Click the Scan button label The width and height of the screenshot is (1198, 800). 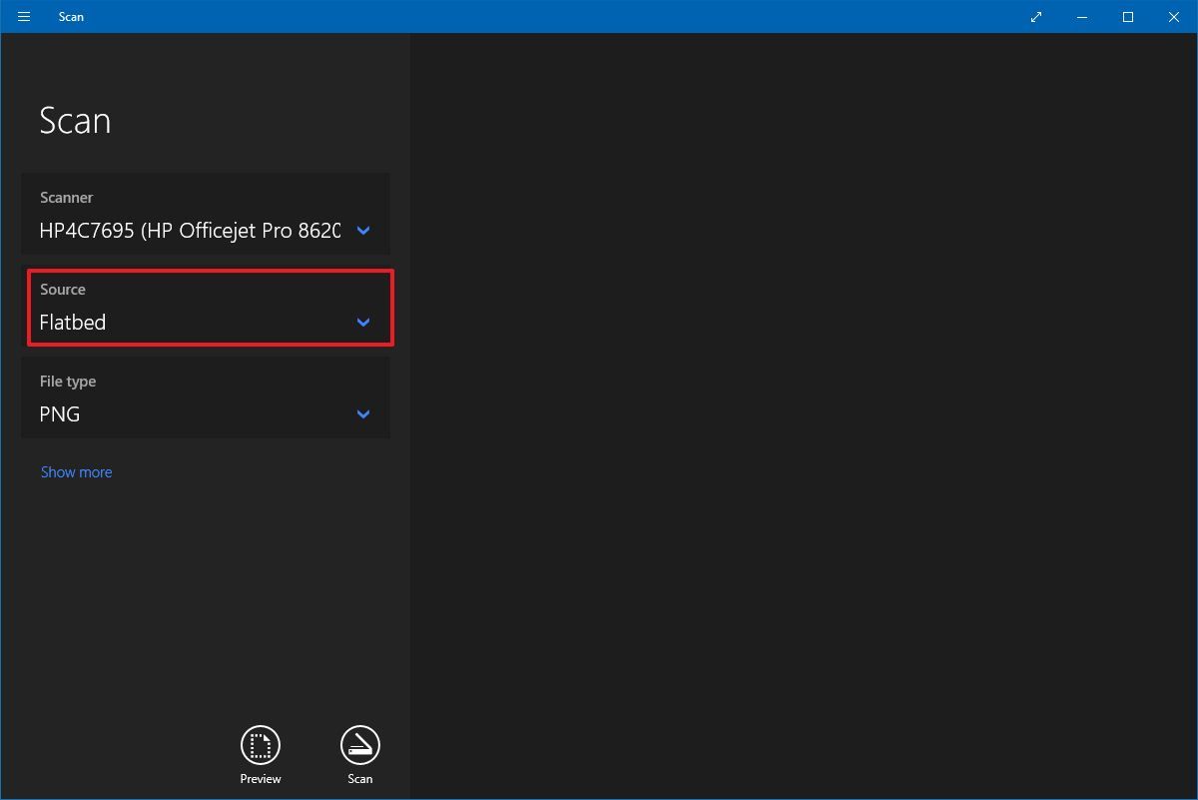pos(359,779)
